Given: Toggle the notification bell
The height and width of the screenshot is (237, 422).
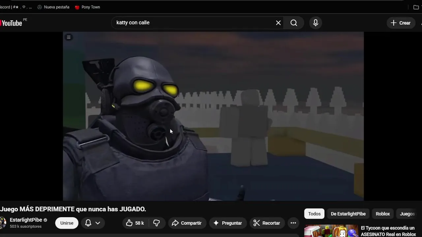Looking at the screenshot, I should pos(88,223).
